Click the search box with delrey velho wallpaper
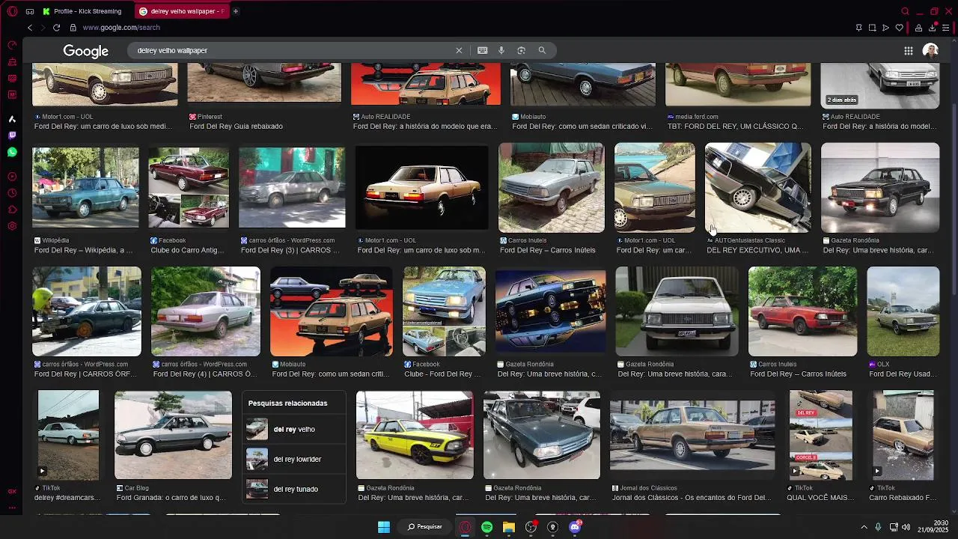Viewport: 958px width, 539px height. (x=292, y=50)
